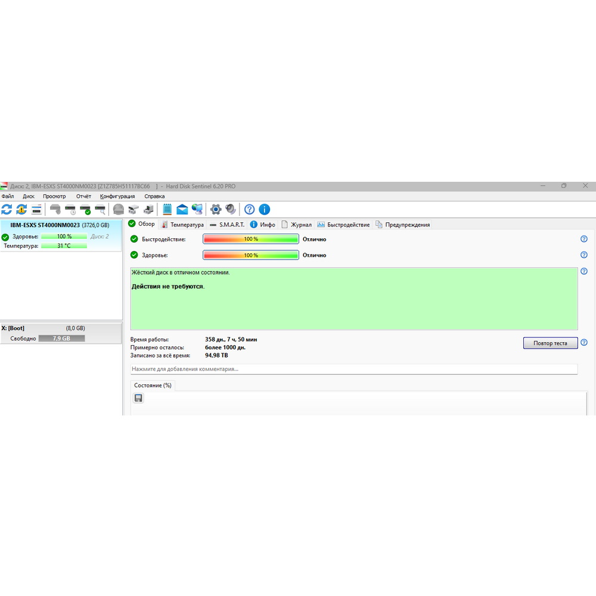Click the left panel Здоровье 100 % bar

coord(64,237)
